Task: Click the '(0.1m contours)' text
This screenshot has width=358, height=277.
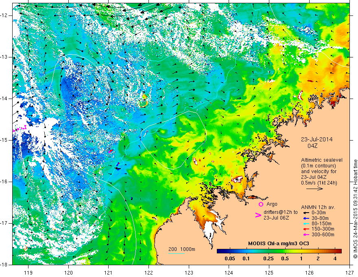Action: pyautogui.click(x=319, y=166)
